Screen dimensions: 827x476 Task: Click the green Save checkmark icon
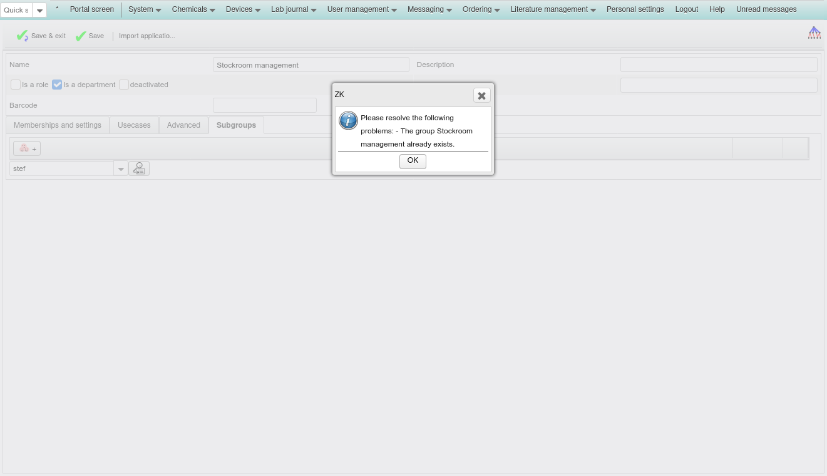81,36
